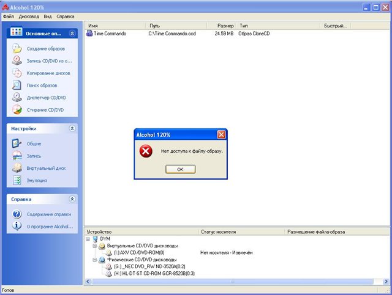392x295 pixels.
Task: Select the (H:) HL-DT-ST CD-ROM GCR-8520B row
Action: click(154, 274)
